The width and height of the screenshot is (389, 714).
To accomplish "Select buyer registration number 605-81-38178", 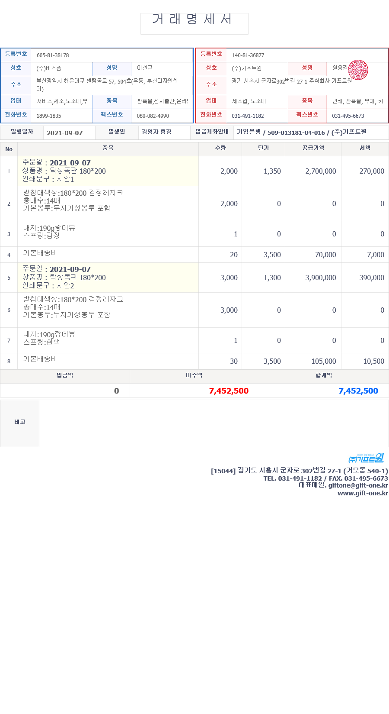I will tap(53, 55).
